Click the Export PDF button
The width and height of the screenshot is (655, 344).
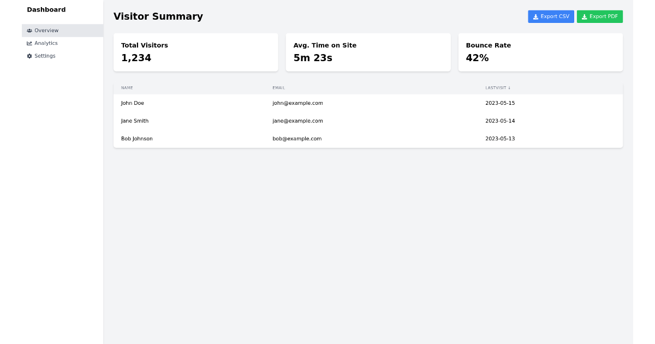(x=600, y=16)
